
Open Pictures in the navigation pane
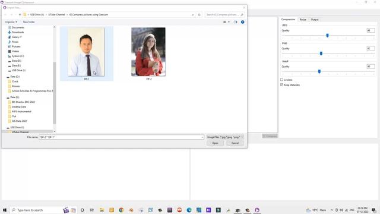click(x=16, y=46)
